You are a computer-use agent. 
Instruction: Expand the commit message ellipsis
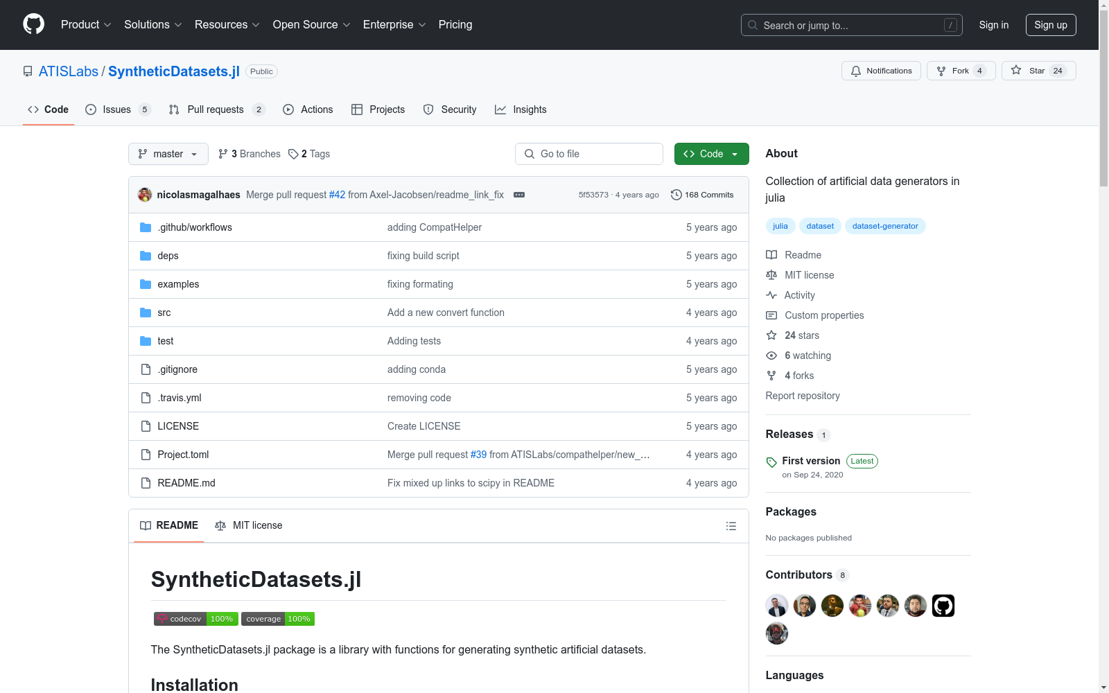point(519,195)
